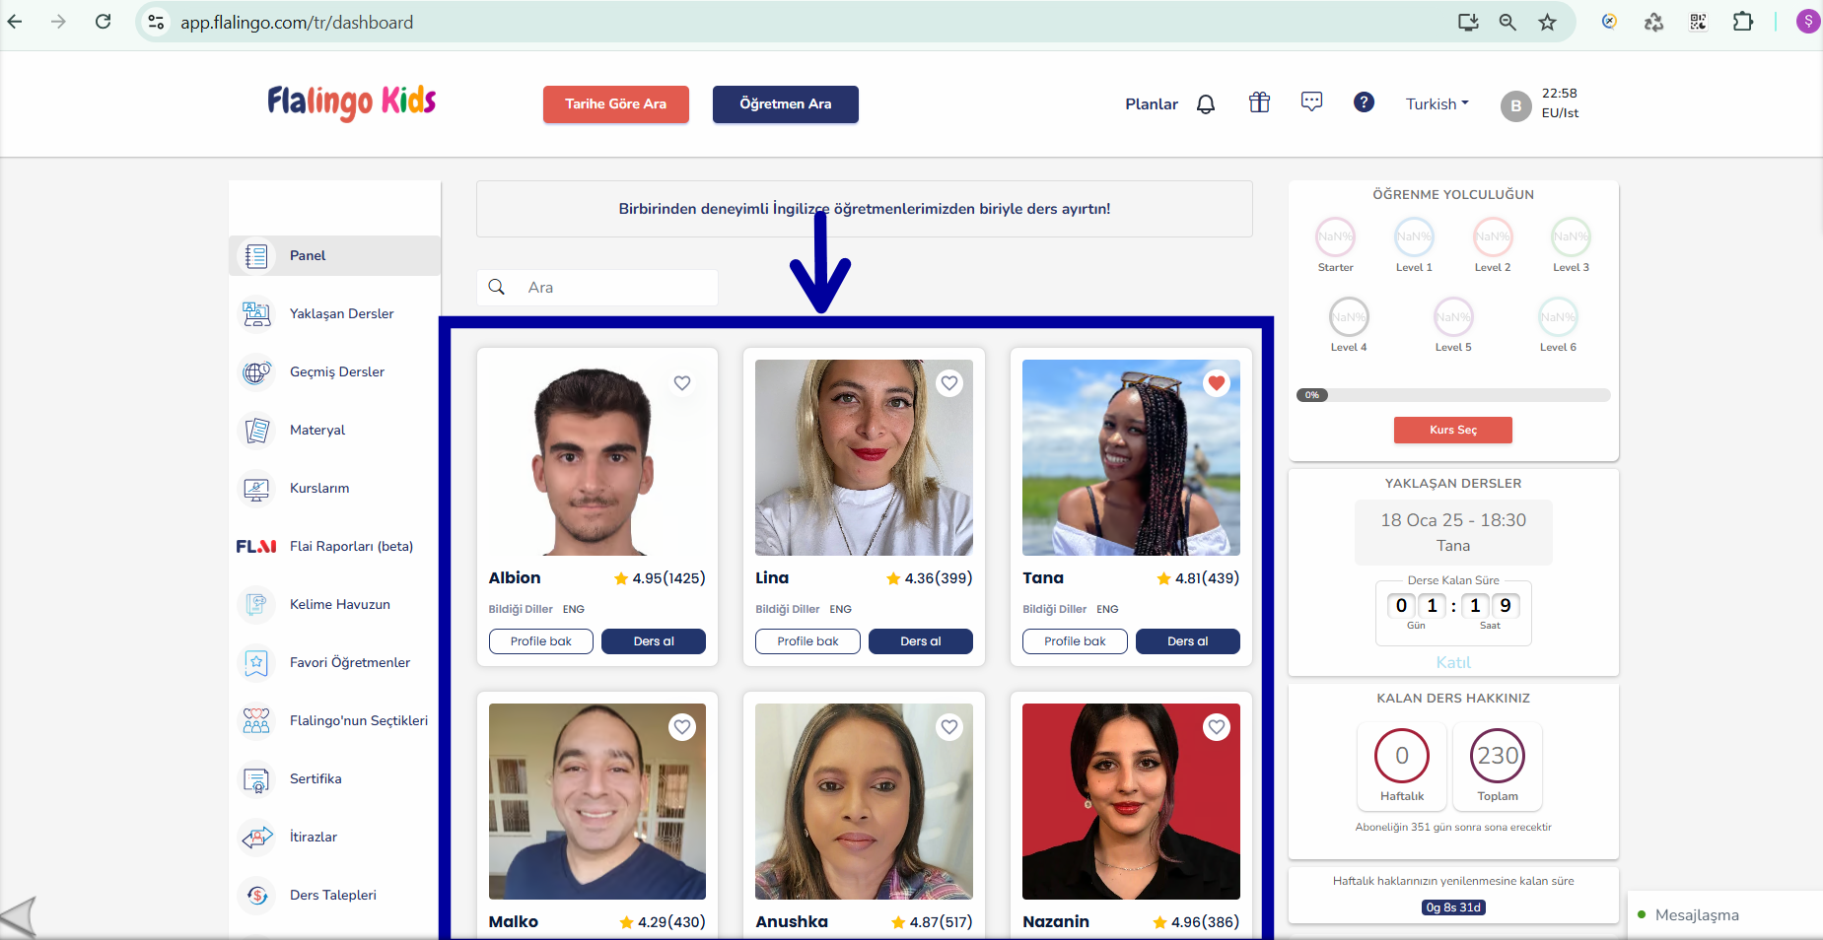Click the upcoming lesson 18 Oca 25 card
The height and width of the screenshot is (940, 1823).
tap(1453, 532)
